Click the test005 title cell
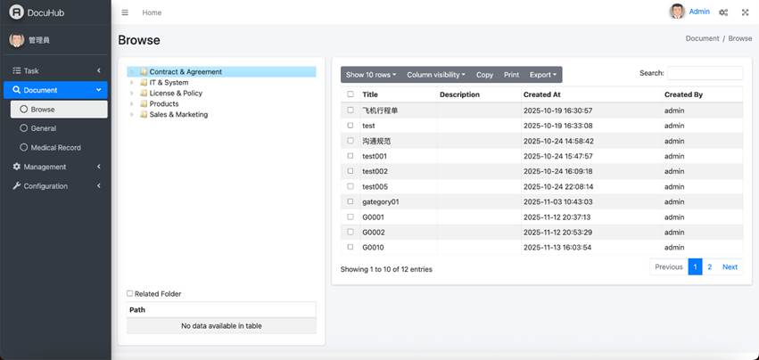 (399, 186)
